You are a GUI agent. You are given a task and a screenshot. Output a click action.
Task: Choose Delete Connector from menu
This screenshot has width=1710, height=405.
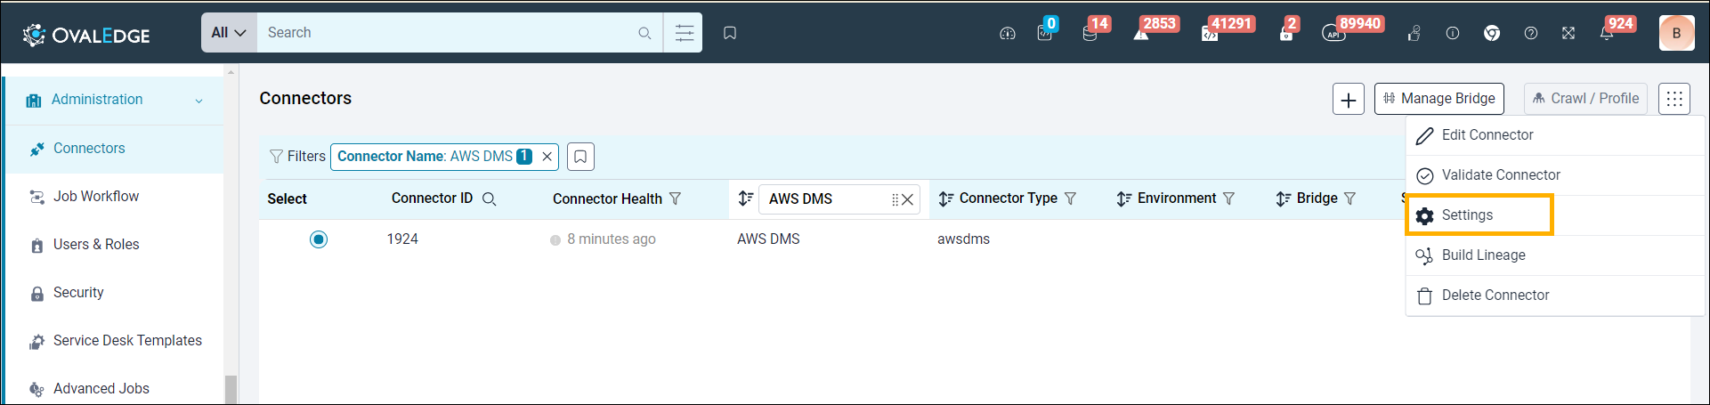click(1554, 296)
